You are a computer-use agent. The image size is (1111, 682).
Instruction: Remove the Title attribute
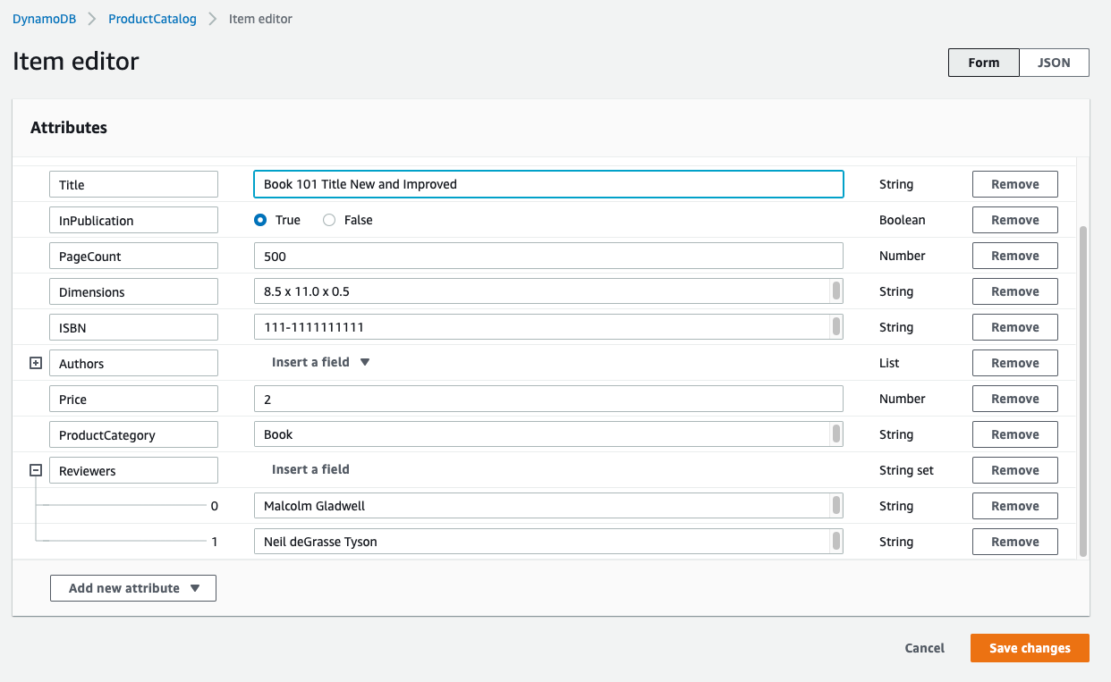coord(1015,184)
